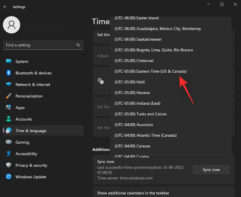Click the back arrow at top left
Screen dimensions: 241x197
[5, 7]
